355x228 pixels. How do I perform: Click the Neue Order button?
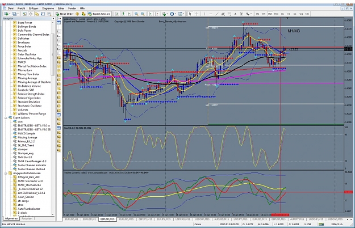[65, 14]
